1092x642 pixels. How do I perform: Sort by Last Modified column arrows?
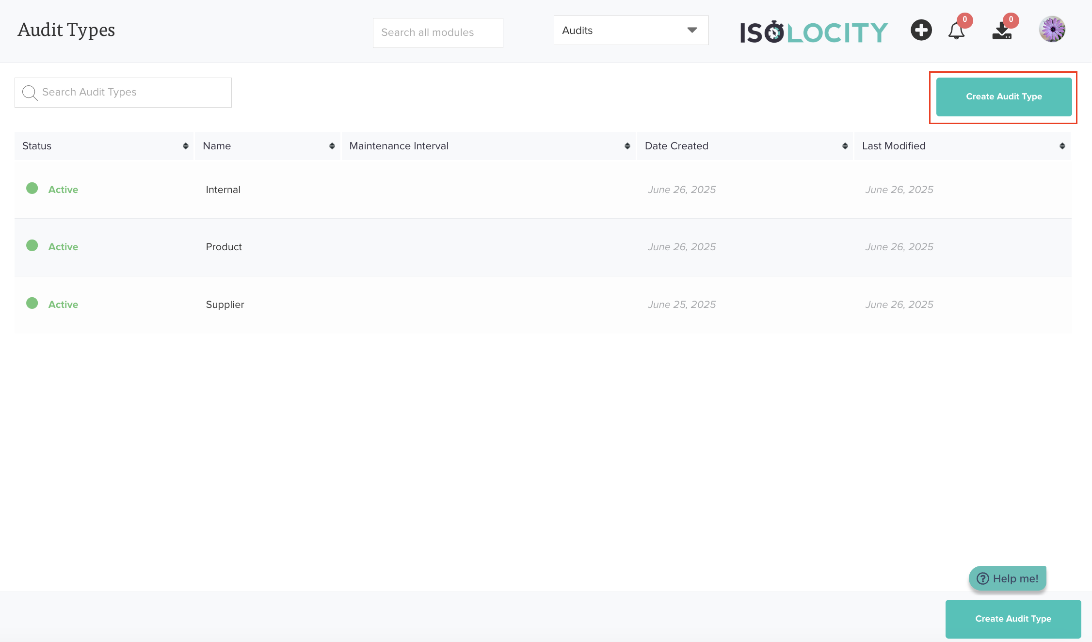point(1062,146)
